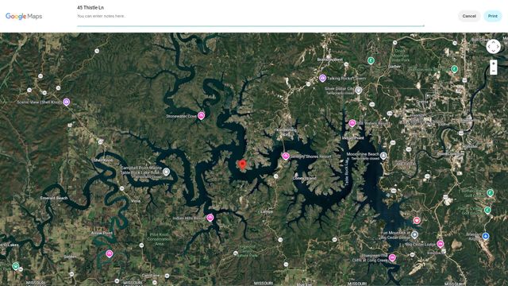Click the Golden town label
Image resolution: width=508 pixels, height=286 pixels.
[70, 257]
